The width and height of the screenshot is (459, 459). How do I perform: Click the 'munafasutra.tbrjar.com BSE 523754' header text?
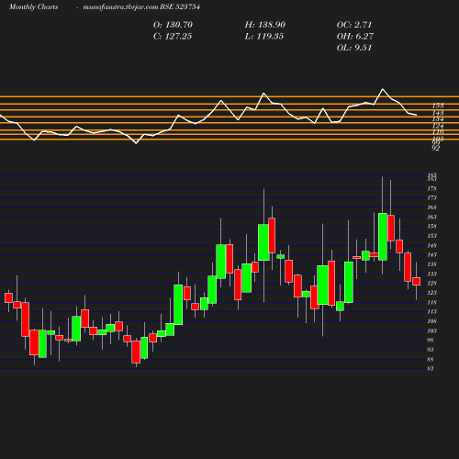[141, 6]
